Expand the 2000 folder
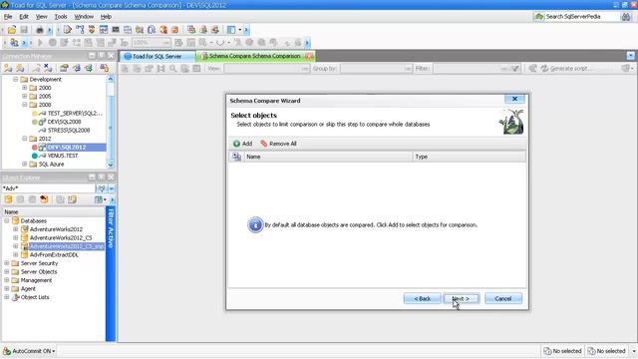This screenshot has width=638, height=359. point(24,88)
